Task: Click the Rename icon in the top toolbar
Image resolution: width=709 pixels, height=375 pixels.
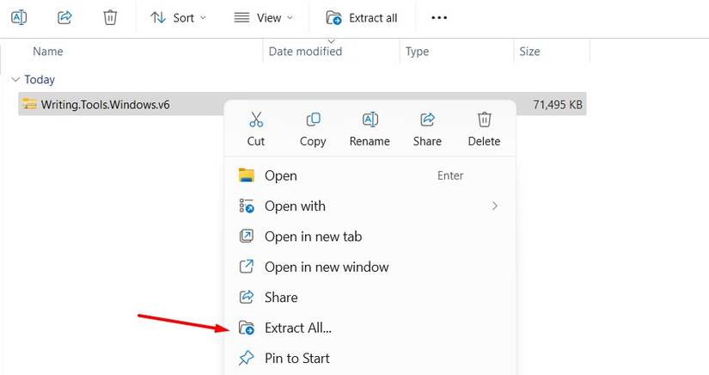Action: [19, 18]
